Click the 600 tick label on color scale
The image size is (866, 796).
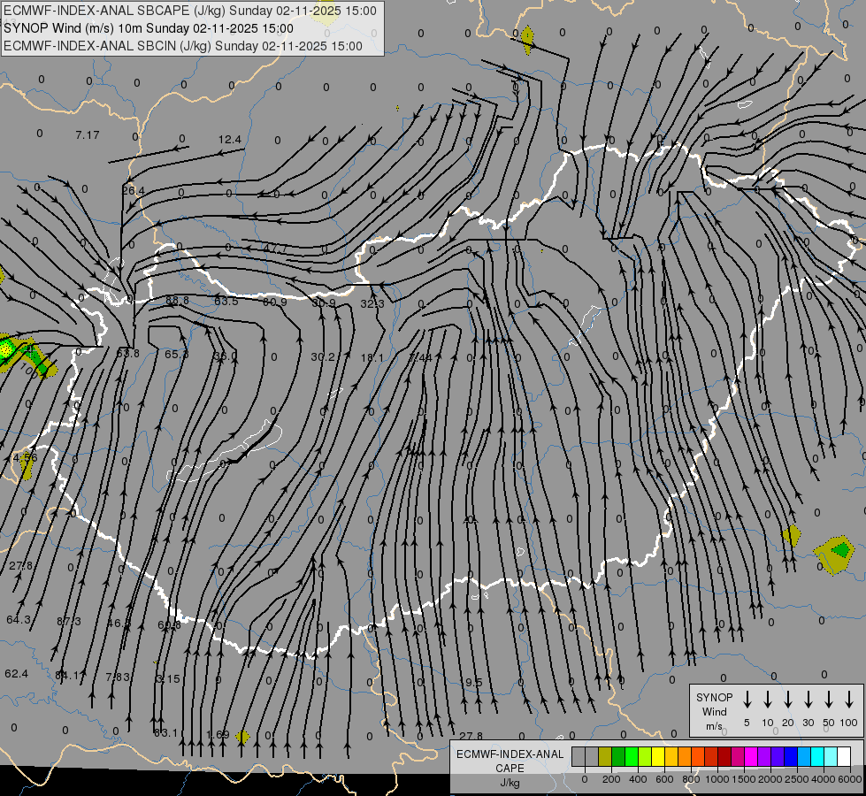pyautogui.click(x=664, y=779)
